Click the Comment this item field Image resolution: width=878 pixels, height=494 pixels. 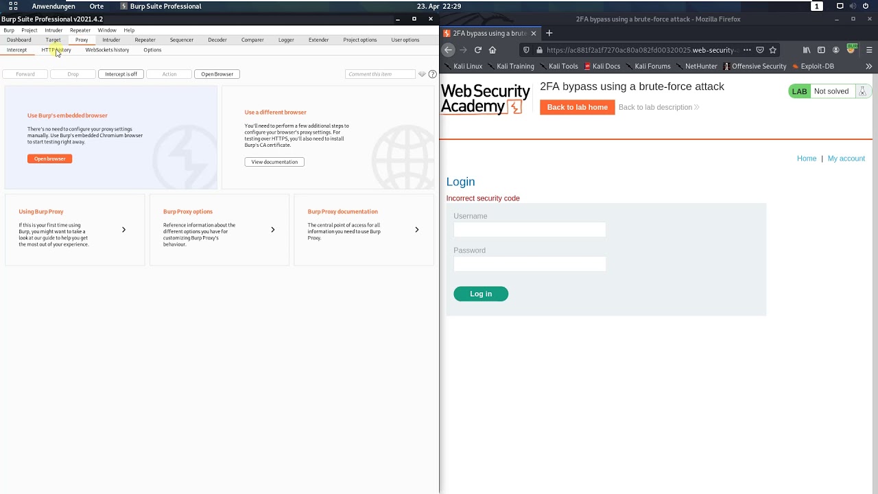pyautogui.click(x=380, y=74)
